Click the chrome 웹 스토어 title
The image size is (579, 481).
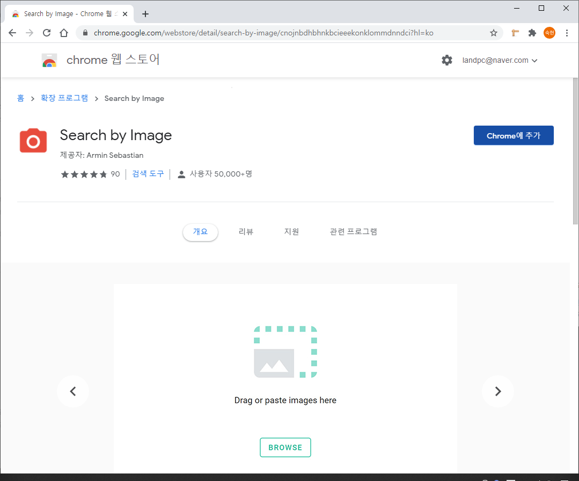click(x=113, y=60)
